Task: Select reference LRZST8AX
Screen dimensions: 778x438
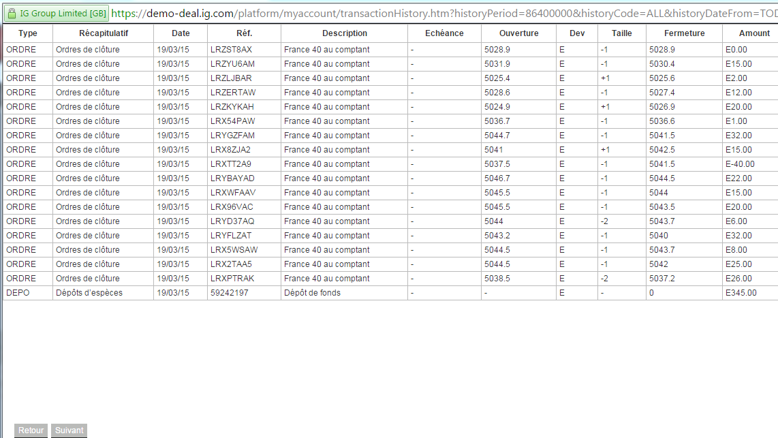Action: coord(231,50)
